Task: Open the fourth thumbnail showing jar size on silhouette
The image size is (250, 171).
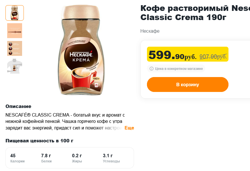Action: 15,66
